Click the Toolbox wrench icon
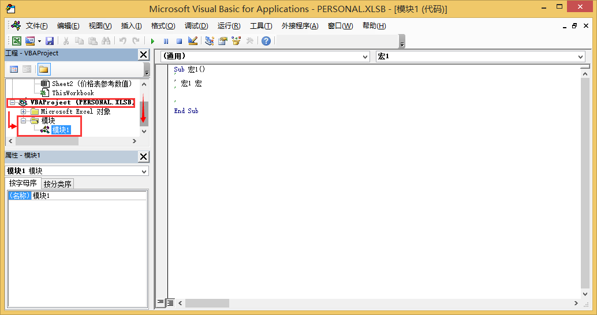The width and height of the screenshot is (597, 315). point(250,41)
